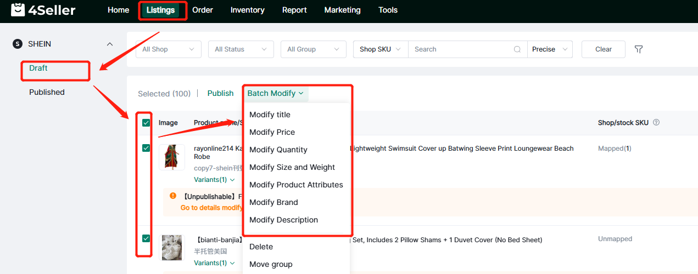Uncheck the bianti-banjia product row checkbox

click(146, 238)
